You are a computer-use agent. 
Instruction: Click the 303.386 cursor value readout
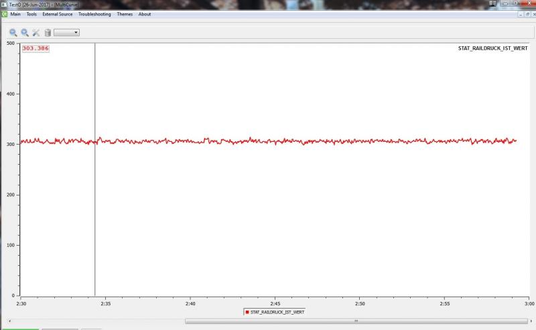coord(36,48)
